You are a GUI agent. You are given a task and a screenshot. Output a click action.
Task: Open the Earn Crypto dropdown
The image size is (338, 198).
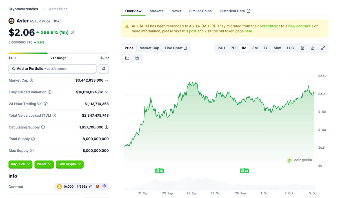click(x=70, y=164)
